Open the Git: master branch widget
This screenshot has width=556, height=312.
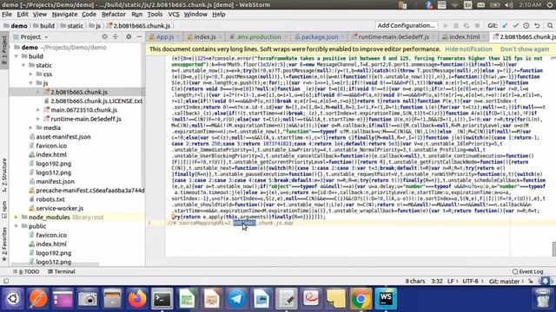[x=506, y=281]
